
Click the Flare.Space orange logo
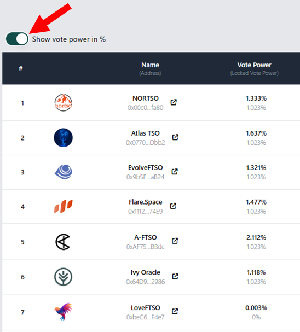pos(63,206)
